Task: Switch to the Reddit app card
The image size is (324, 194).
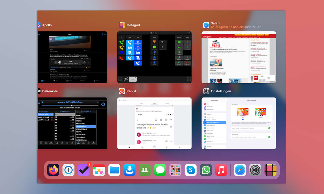Action: 154,123
